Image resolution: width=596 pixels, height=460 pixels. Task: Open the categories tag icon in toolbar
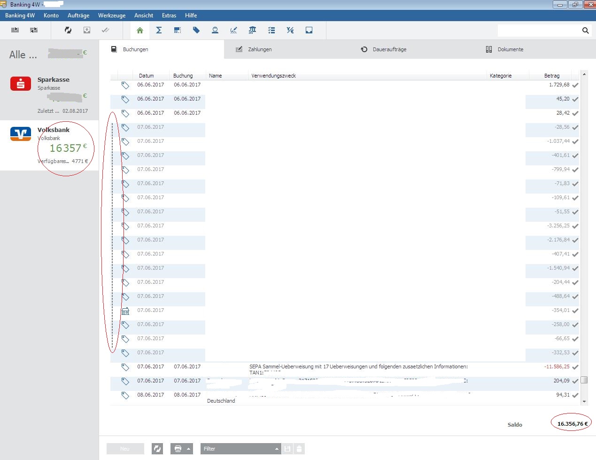tap(196, 31)
